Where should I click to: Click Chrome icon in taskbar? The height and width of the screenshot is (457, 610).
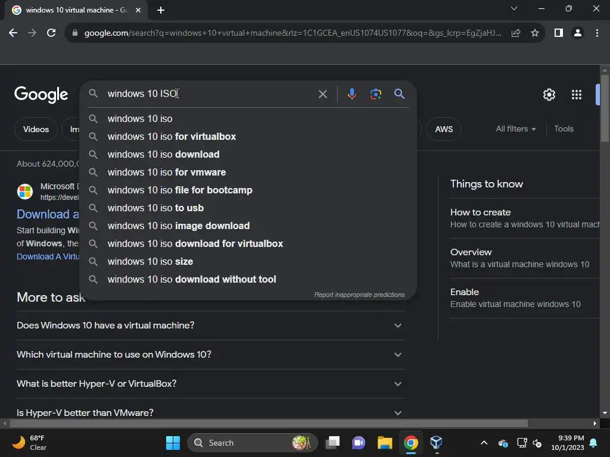410,443
